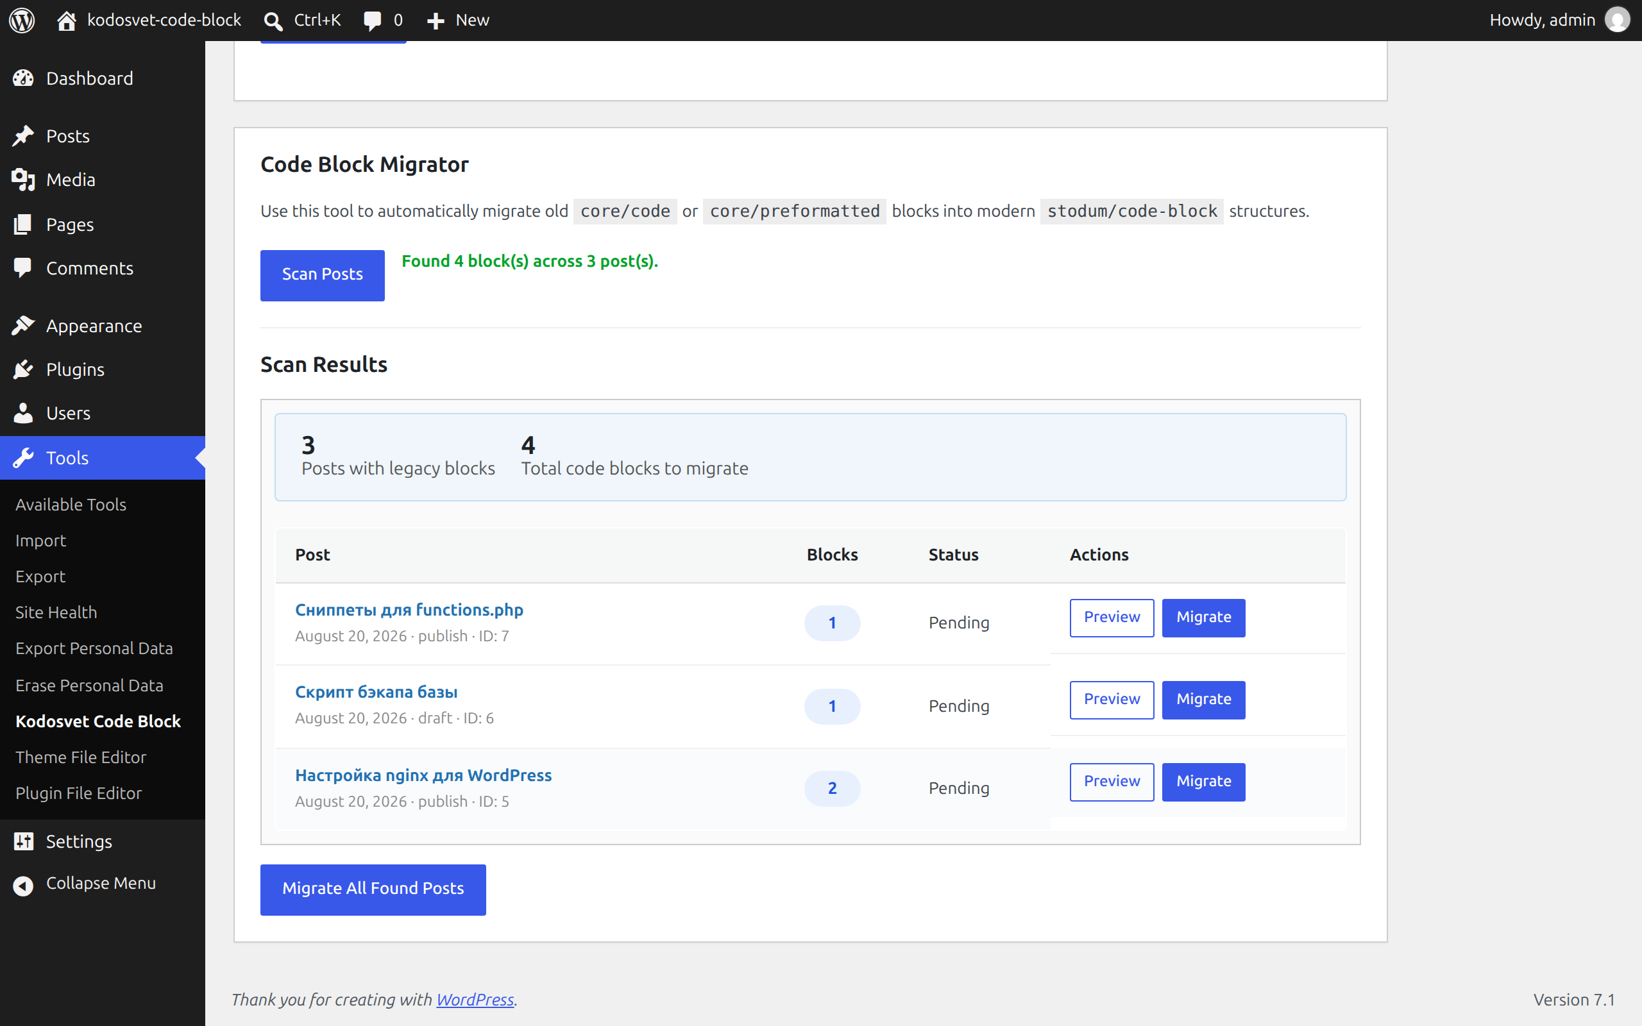Open the Import submenu item

(40, 540)
